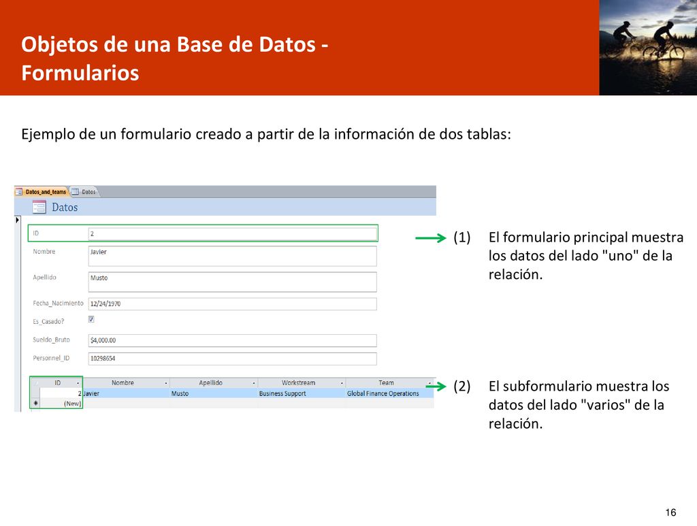Select the Workstream column header
Image resolution: width=697 pixels, height=526 pixels.
coord(298,382)
